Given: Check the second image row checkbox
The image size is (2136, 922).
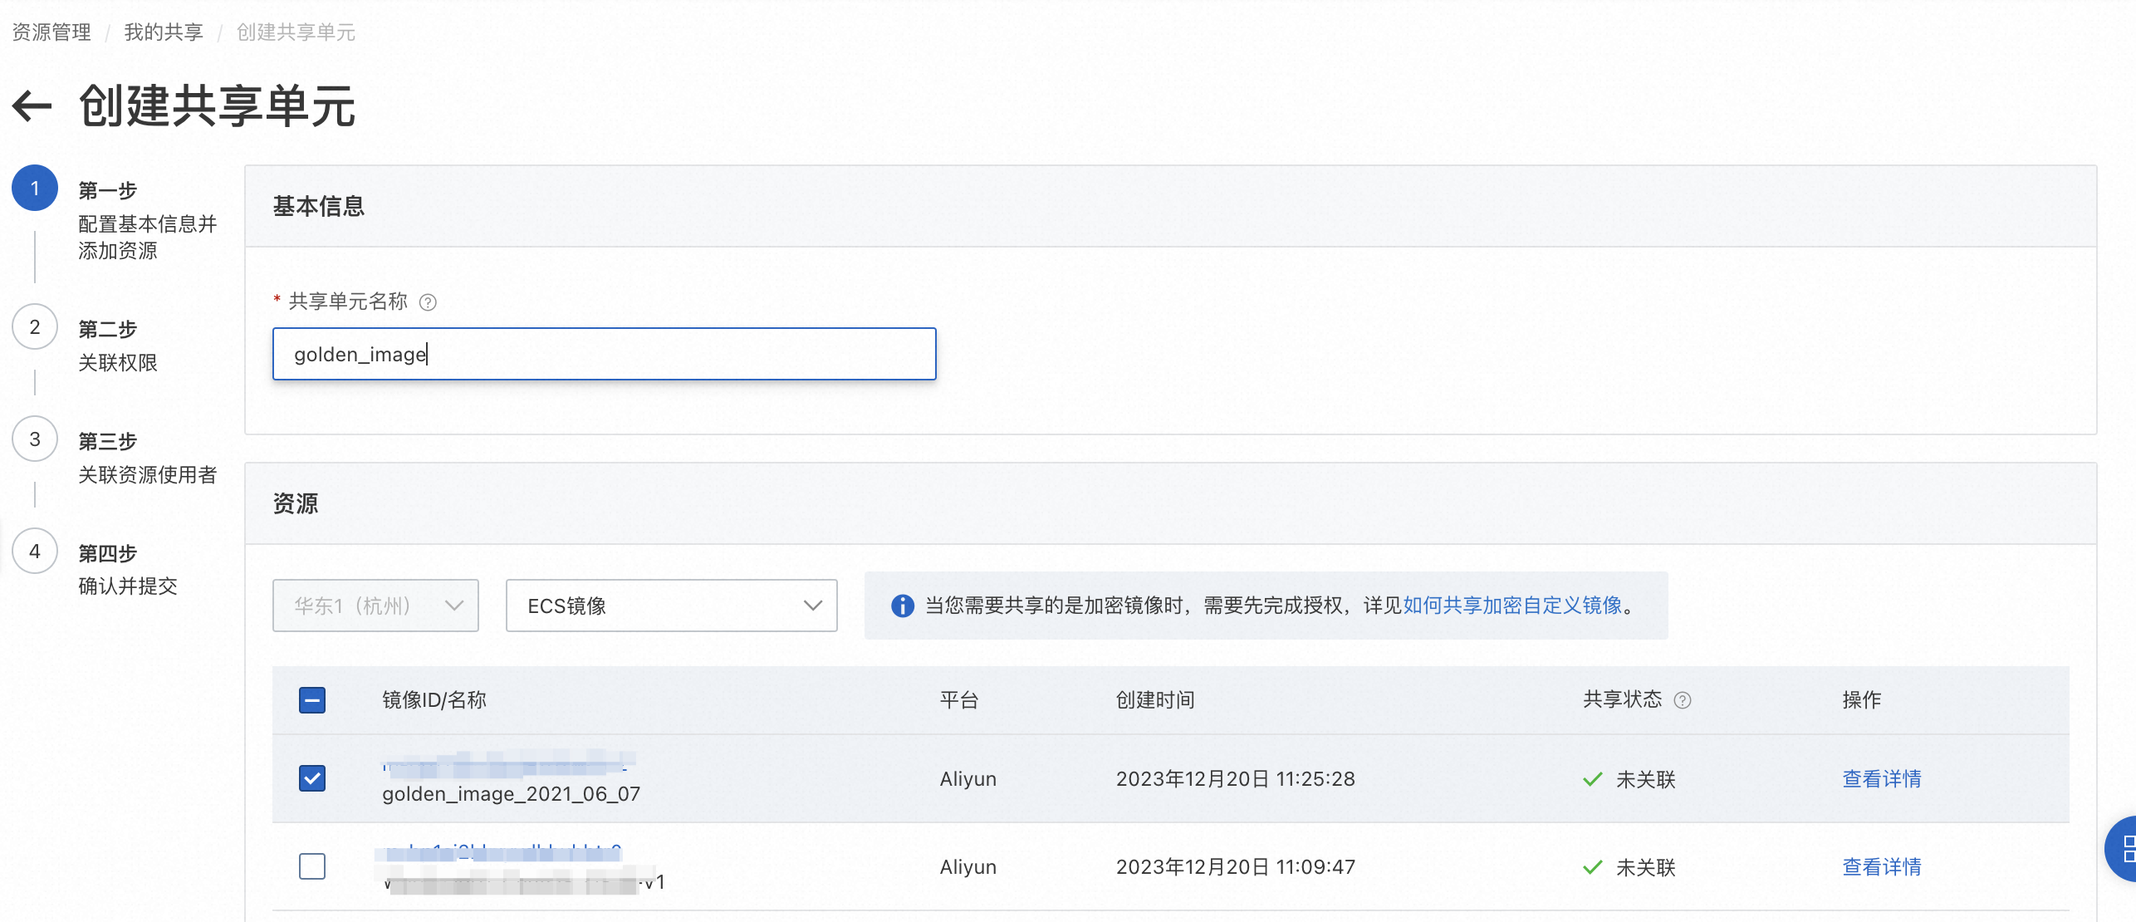Looking at the screenshot, I should pos(312,866).
